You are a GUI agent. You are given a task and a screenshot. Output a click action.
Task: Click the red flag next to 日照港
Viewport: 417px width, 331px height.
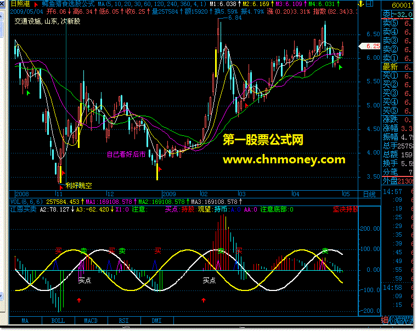(36, 4)
